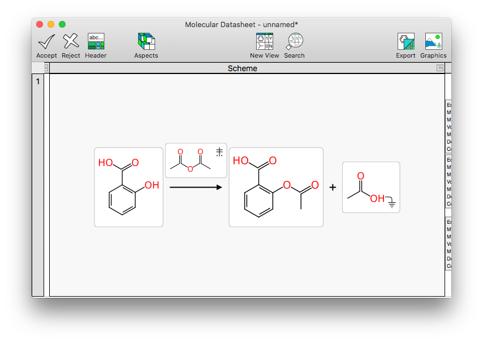Select the acetic anhydride reagent above arrow

coord(190,160)
